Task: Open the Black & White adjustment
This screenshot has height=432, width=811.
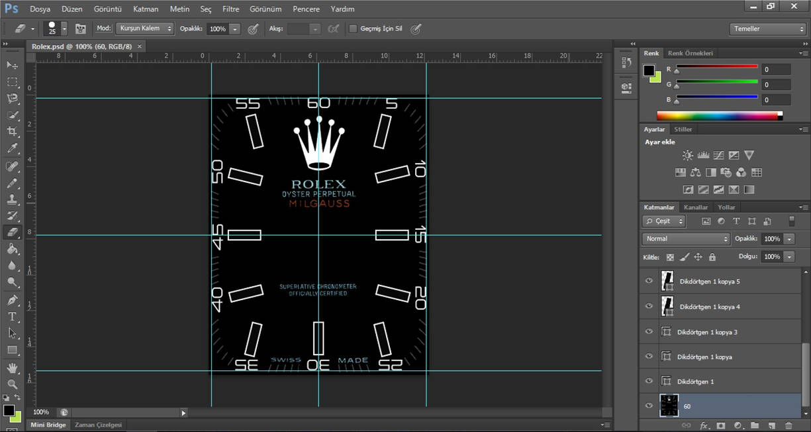Action: (x=710, y=172)
